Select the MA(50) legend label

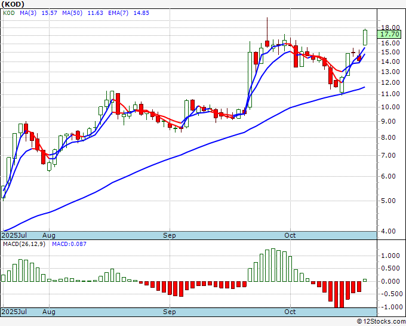[x=72, y=13]
